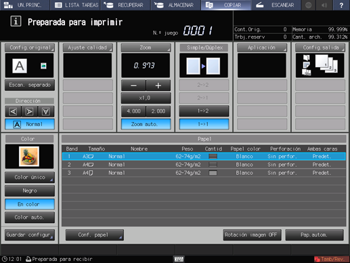Select 1->2 duplex mode
Viewport: 350px width, 263px height.
(x=204, y=111)
